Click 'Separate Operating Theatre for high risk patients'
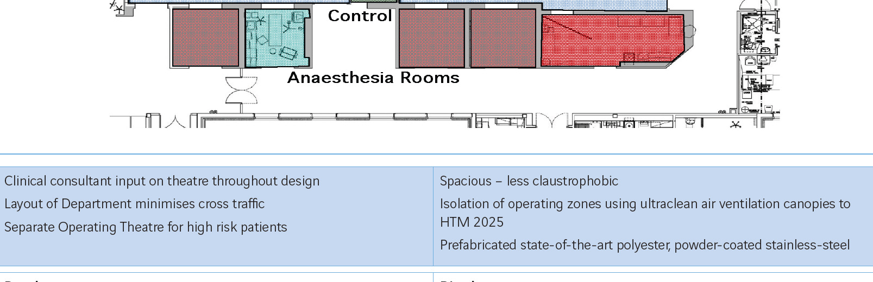Screen dimensions: 873x282 click(146, 227)
